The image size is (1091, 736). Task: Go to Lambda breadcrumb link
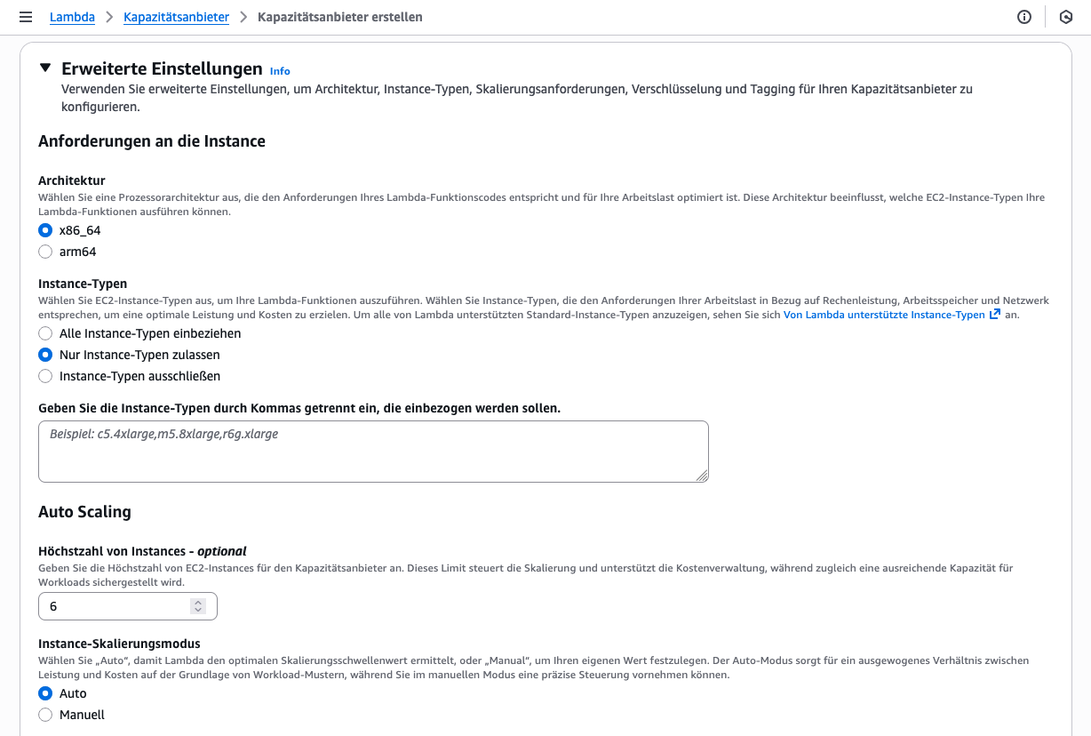point(72,17)
